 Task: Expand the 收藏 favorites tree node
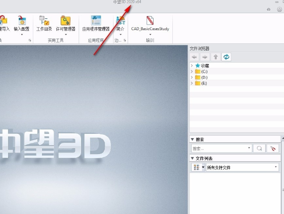pos(192,66)
